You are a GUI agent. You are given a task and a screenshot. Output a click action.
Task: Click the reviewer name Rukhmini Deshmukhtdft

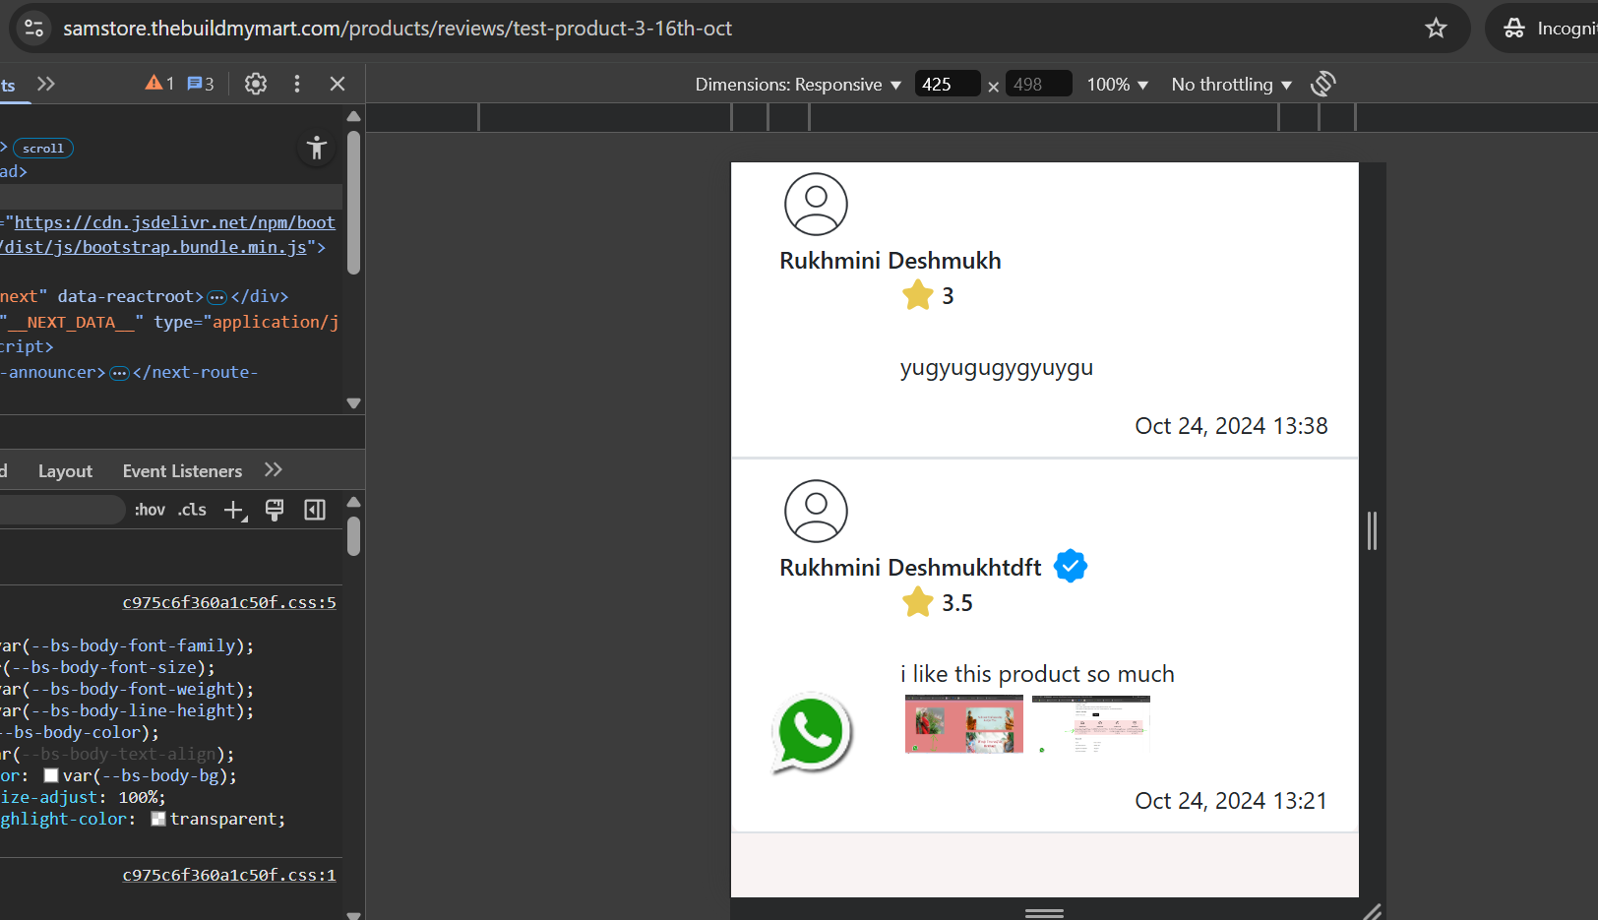click(x=910, y=568)
